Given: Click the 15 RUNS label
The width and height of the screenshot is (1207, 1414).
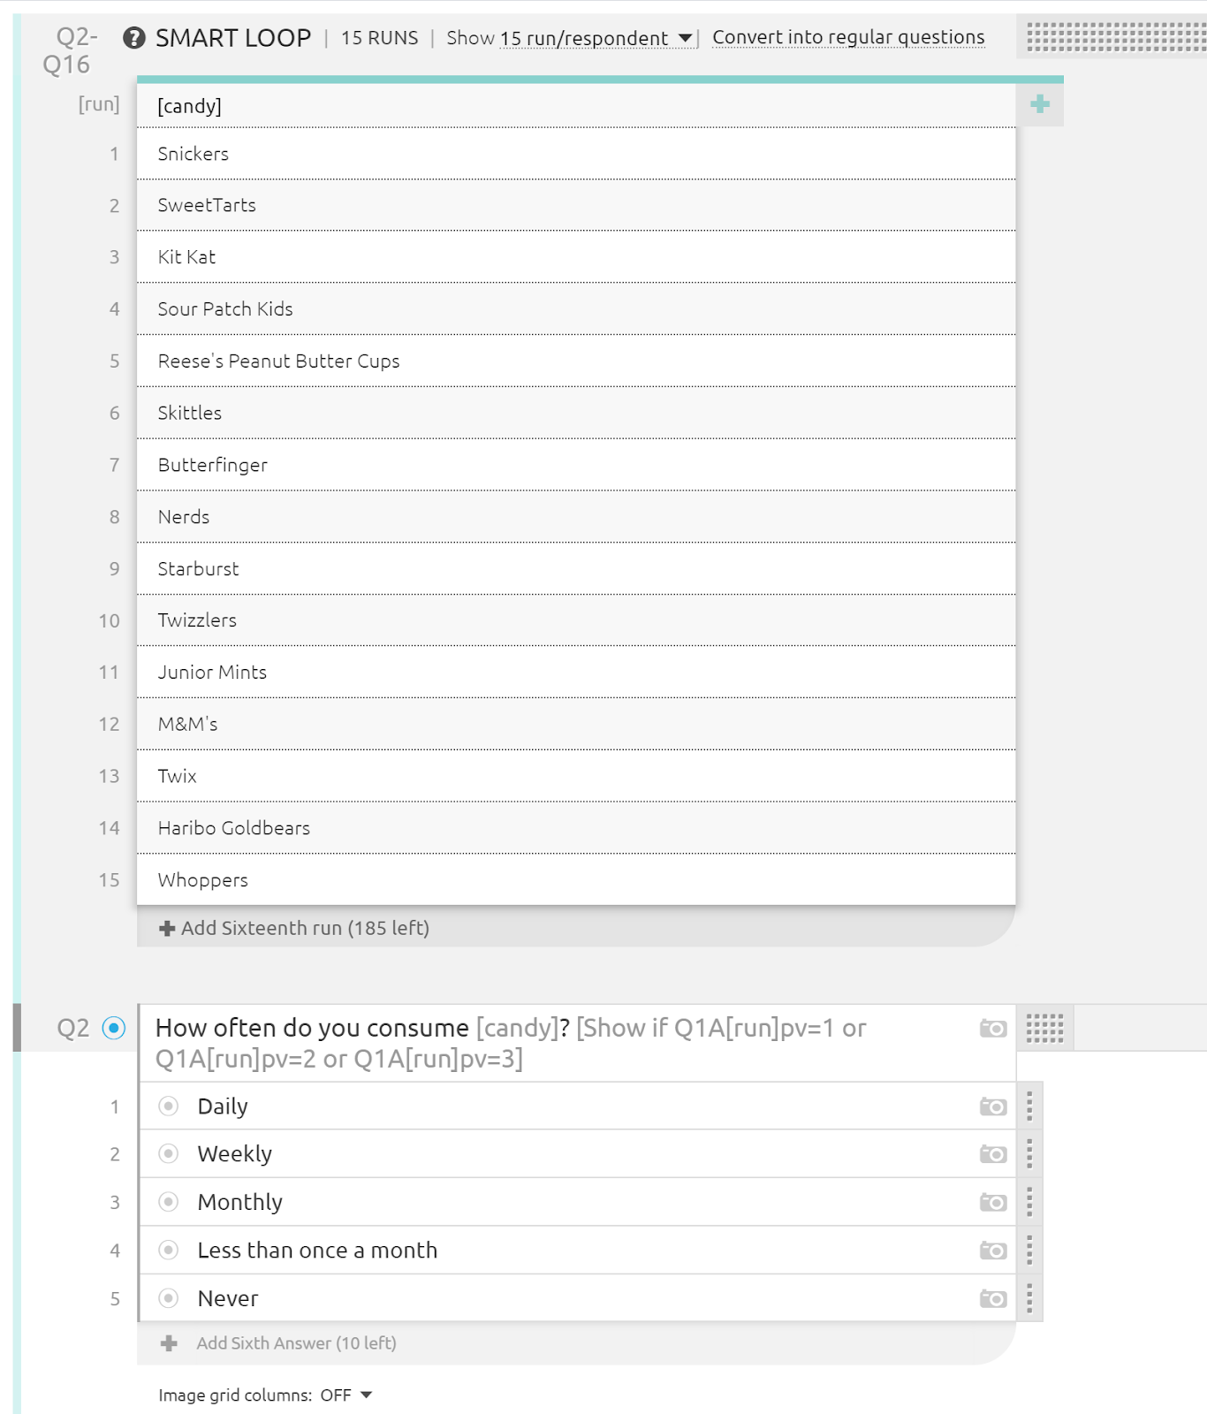Looking at the screenshot, I should pos(380,38).
